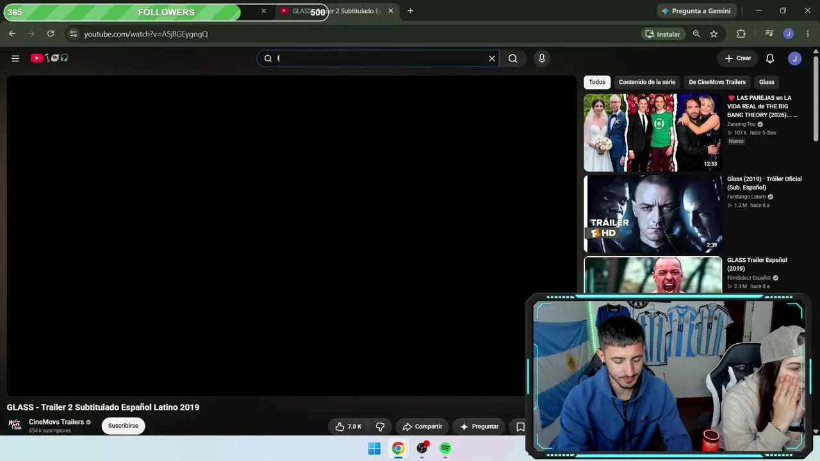This screenshot has width=820, height=461.
Task: Click the text 1.3 M hace 8 a
Action: point(748,206)
